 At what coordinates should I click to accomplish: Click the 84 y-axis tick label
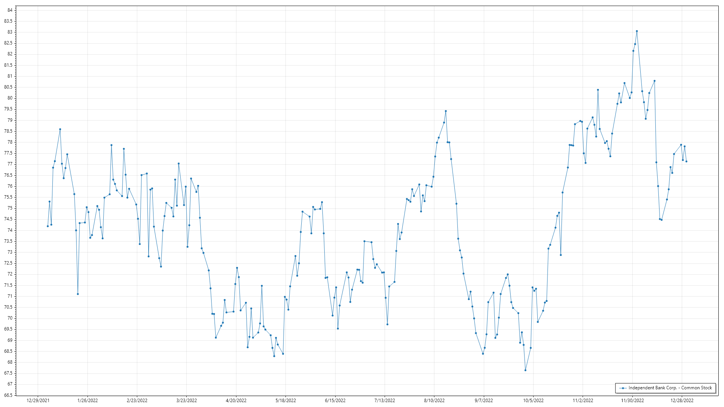click(10, 10)
